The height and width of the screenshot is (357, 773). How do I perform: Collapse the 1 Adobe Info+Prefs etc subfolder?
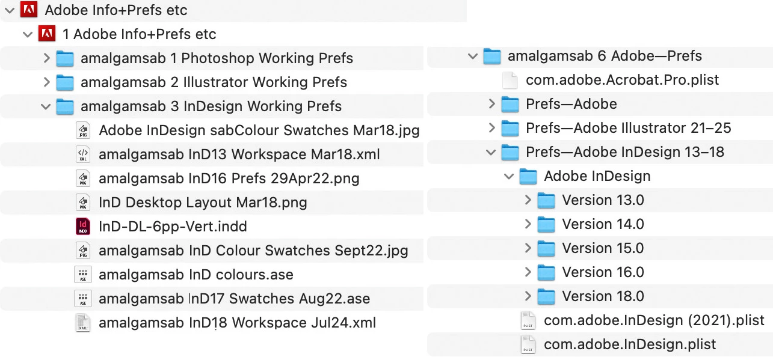pos(28,34)
